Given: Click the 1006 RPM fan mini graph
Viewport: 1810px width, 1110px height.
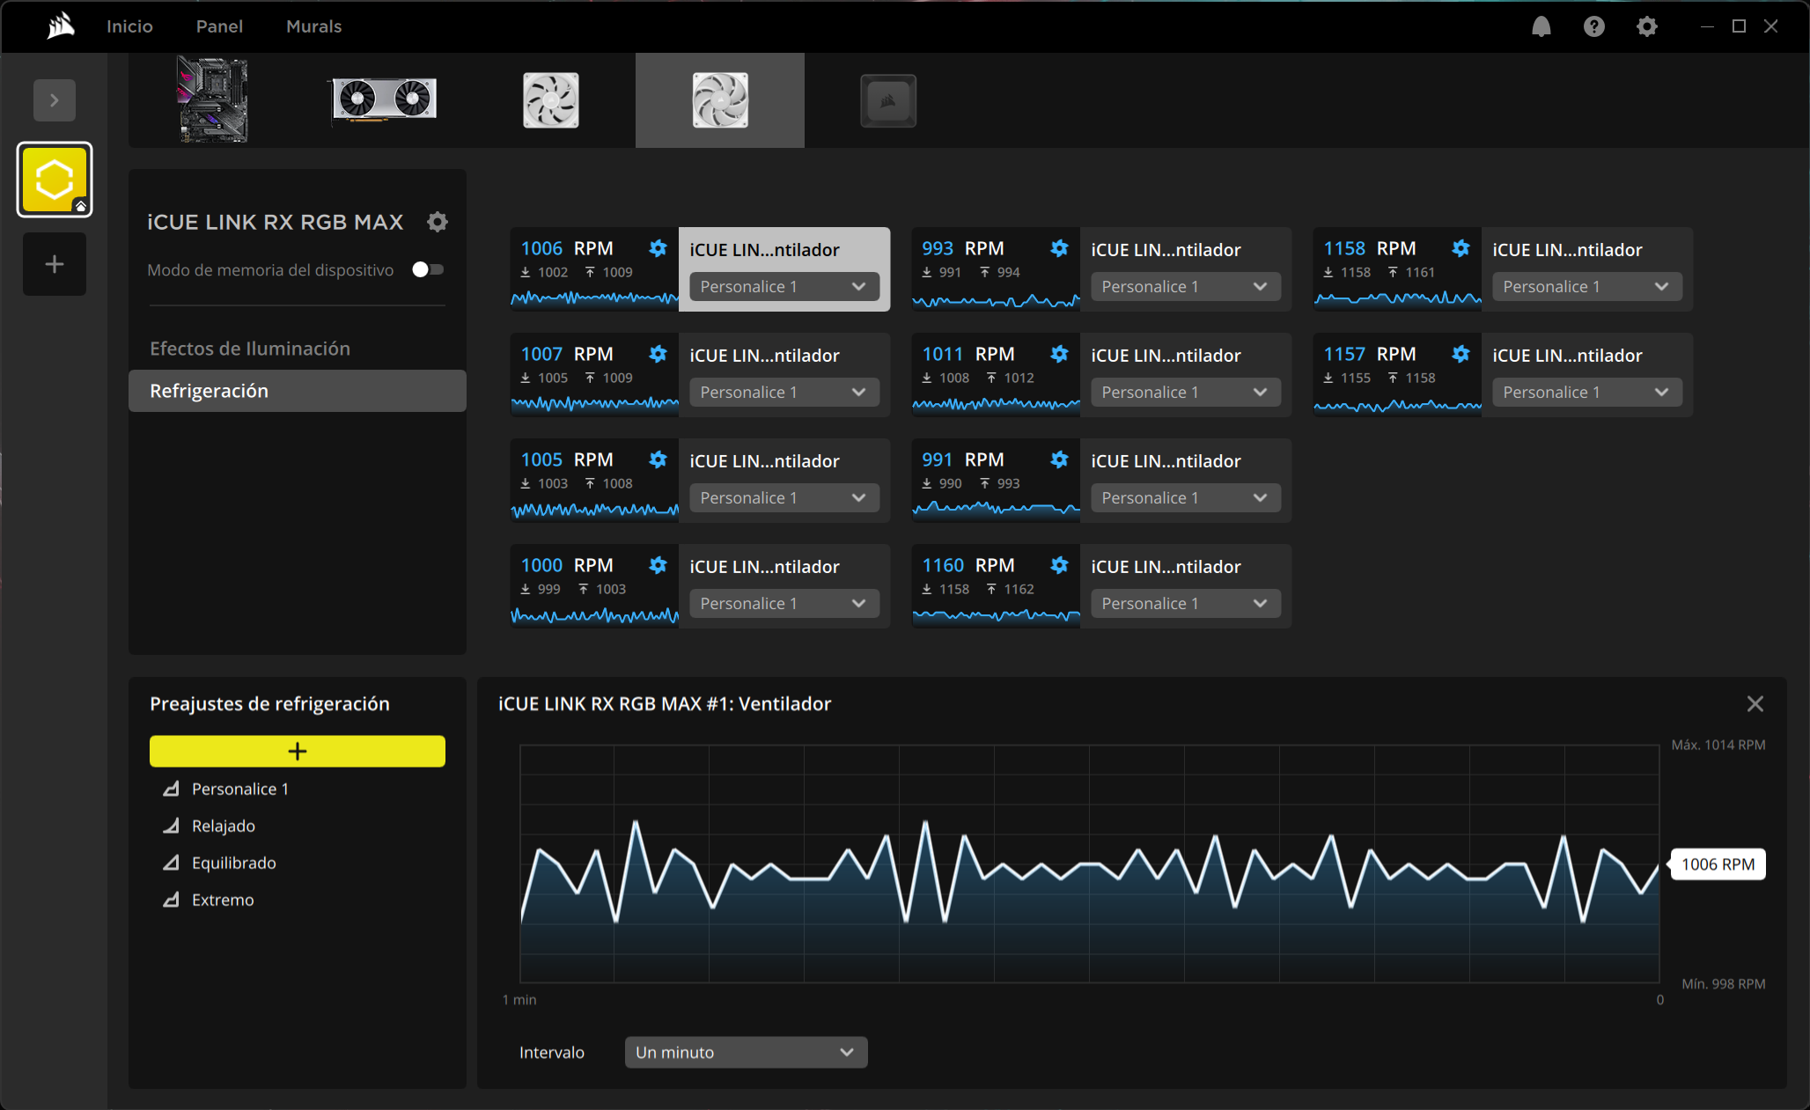Looking at the screenshot, I should point(595,299).
